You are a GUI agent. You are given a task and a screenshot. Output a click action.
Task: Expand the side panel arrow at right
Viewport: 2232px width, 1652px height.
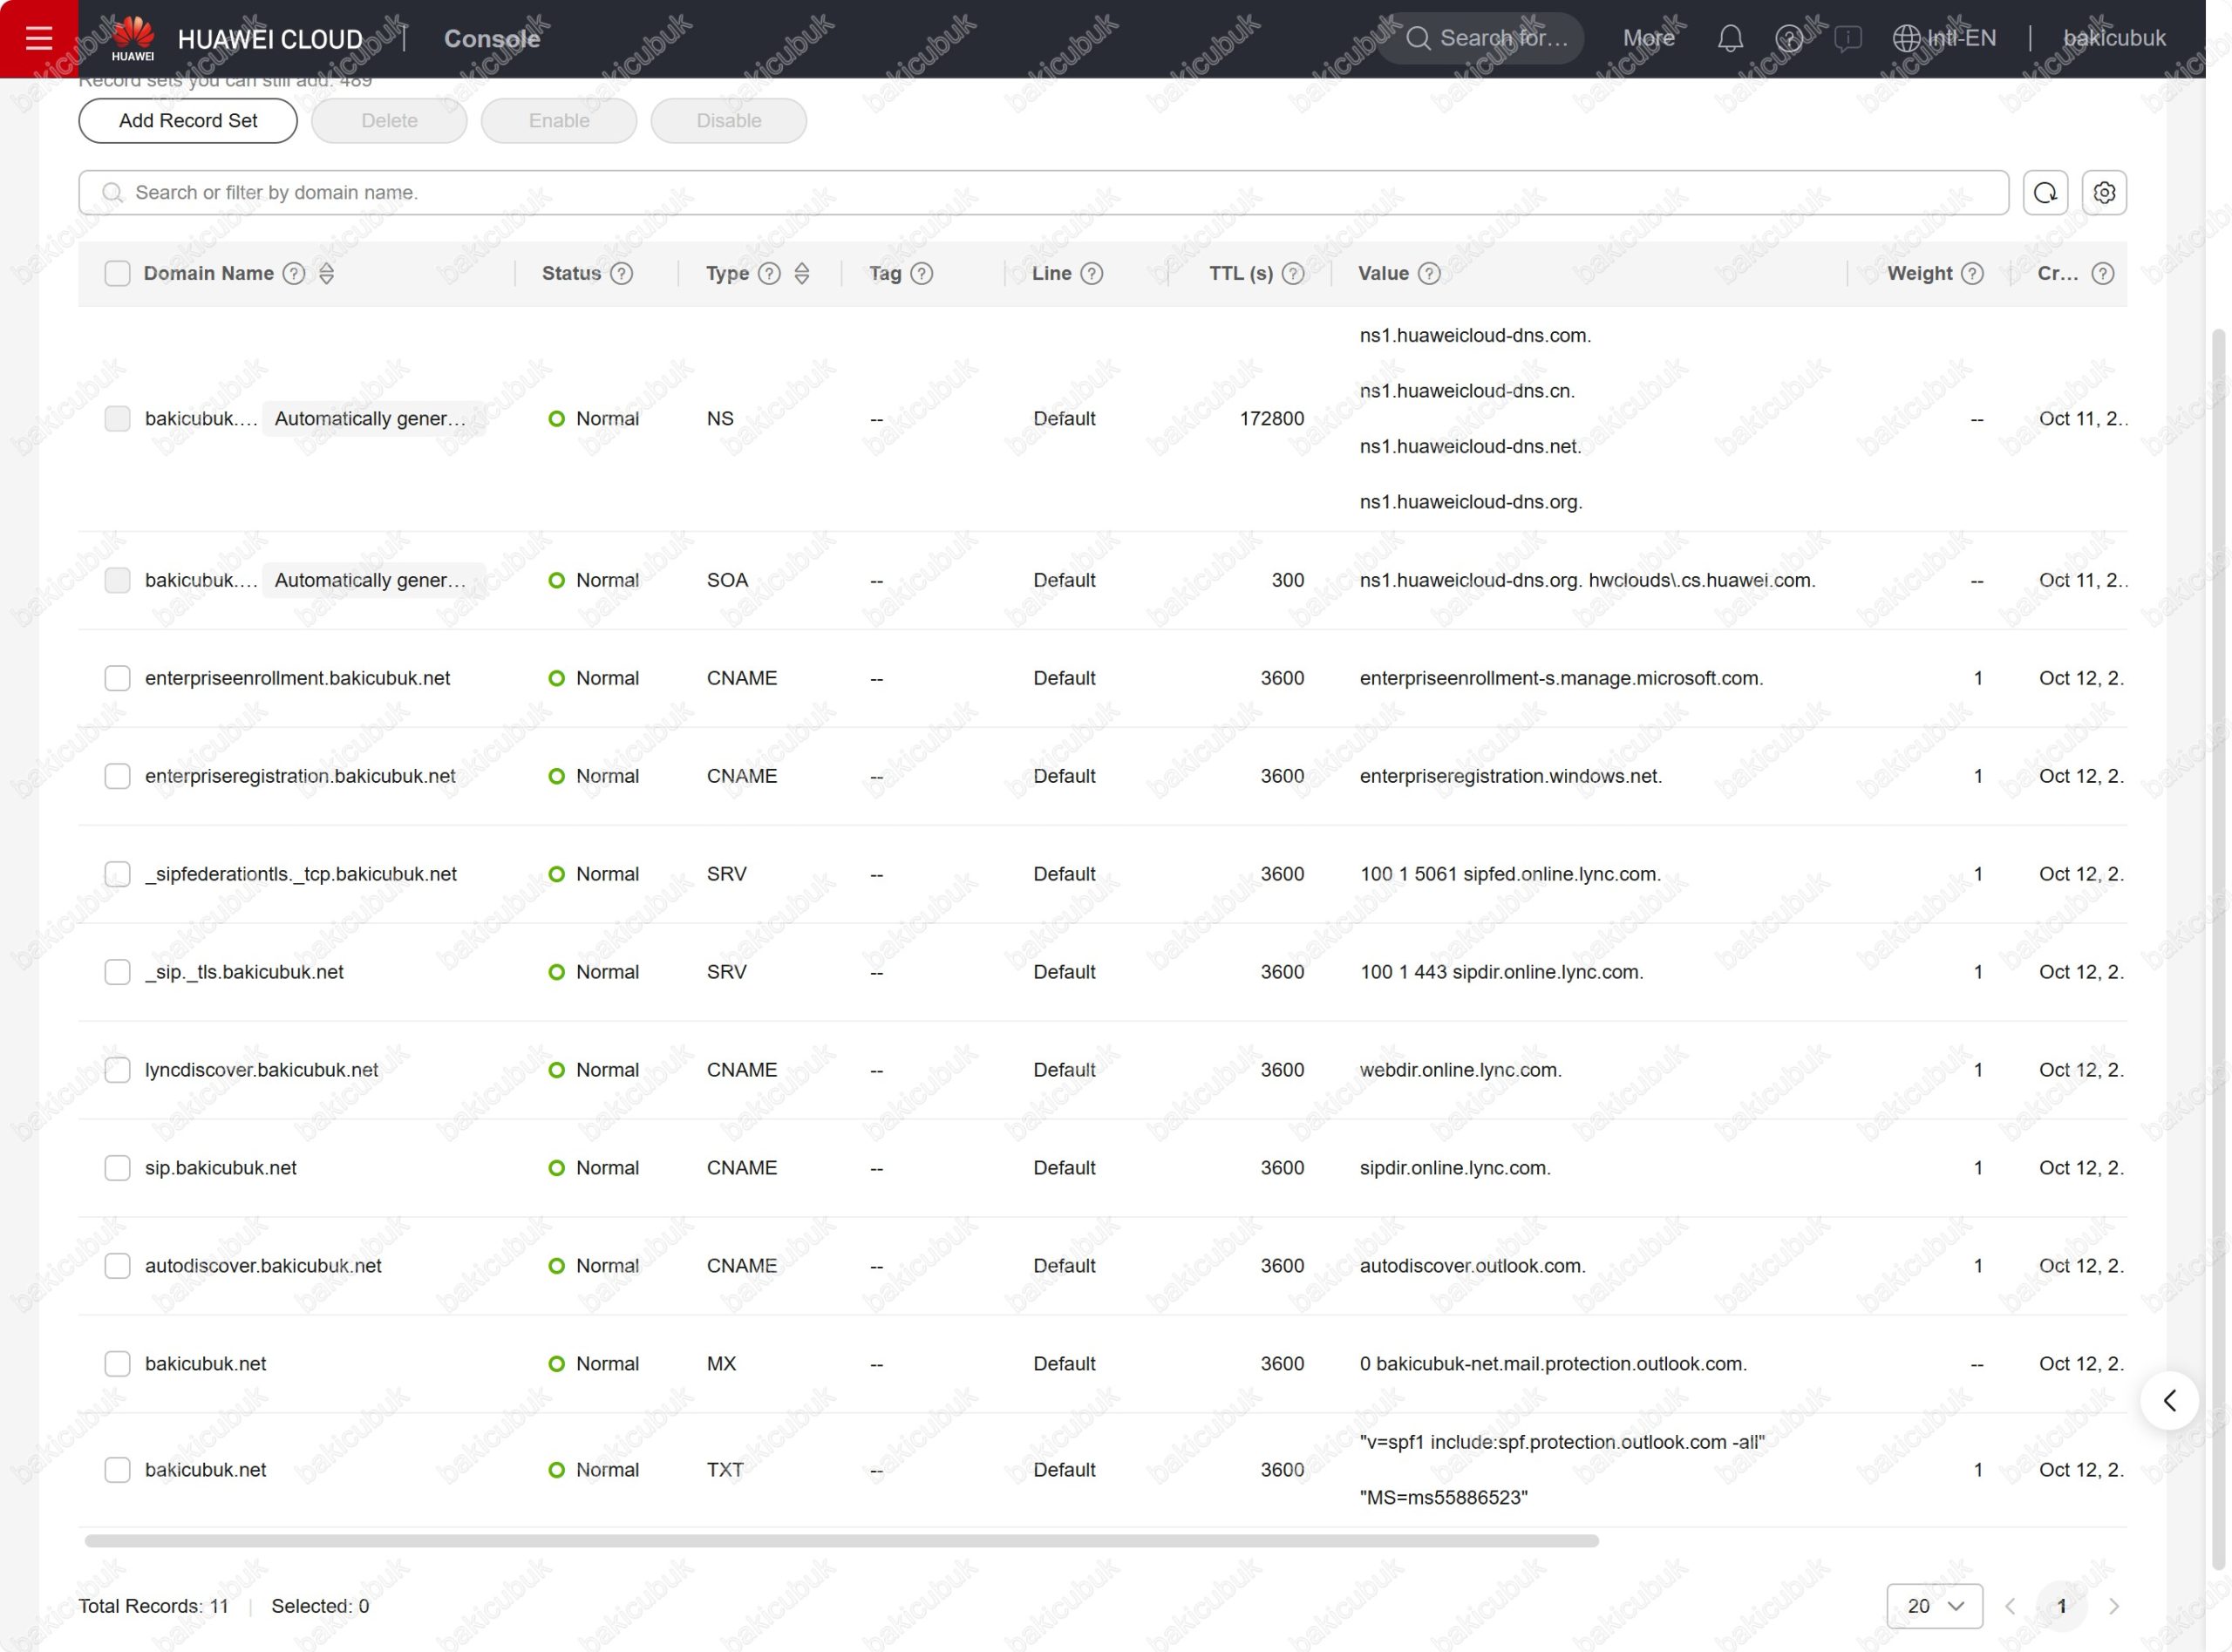(2168, 1400)
